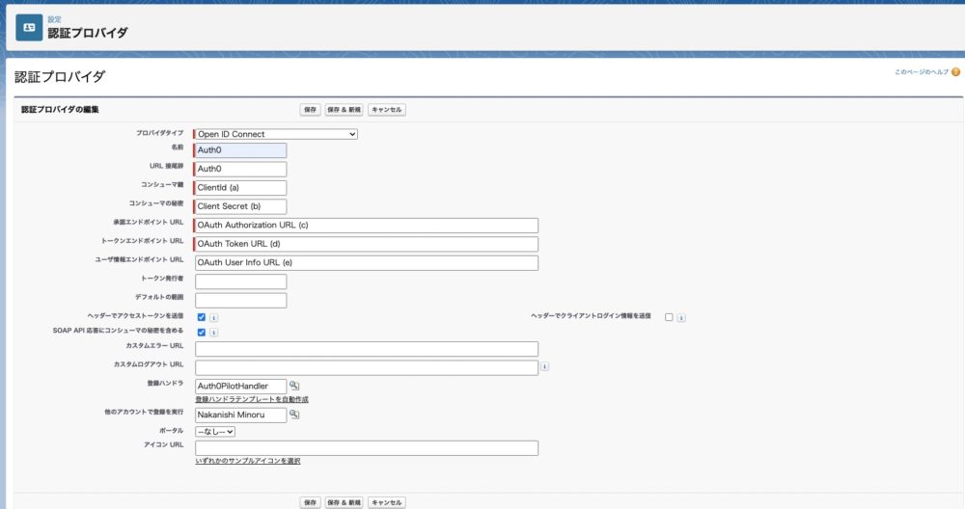Click the bottom キャンセル button
965x509 pixels.
coord(387,502)
